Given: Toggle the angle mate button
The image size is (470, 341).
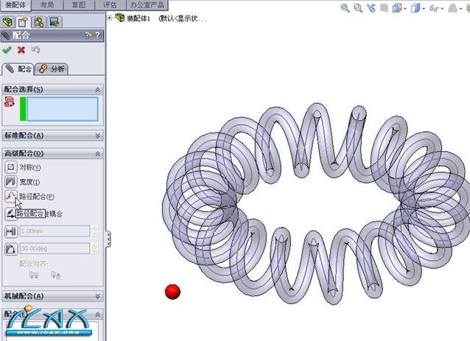Looking at the screenshot, I should click(11, 249).
